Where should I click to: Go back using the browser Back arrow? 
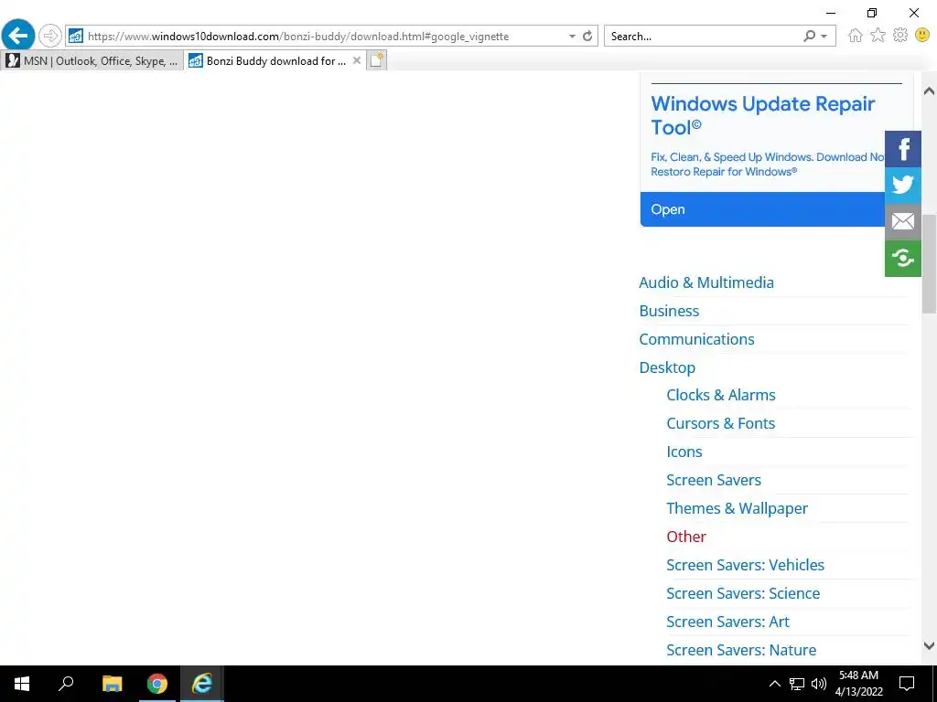click(x=18, y=36)
